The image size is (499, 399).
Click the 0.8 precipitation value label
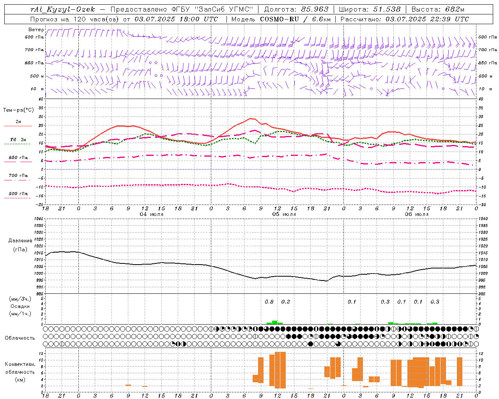point(269,302)
